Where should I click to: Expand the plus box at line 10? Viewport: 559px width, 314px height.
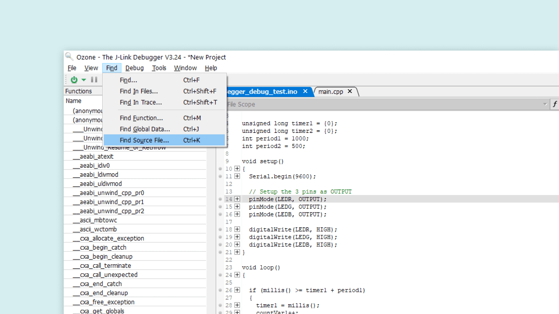pos(237,169)
